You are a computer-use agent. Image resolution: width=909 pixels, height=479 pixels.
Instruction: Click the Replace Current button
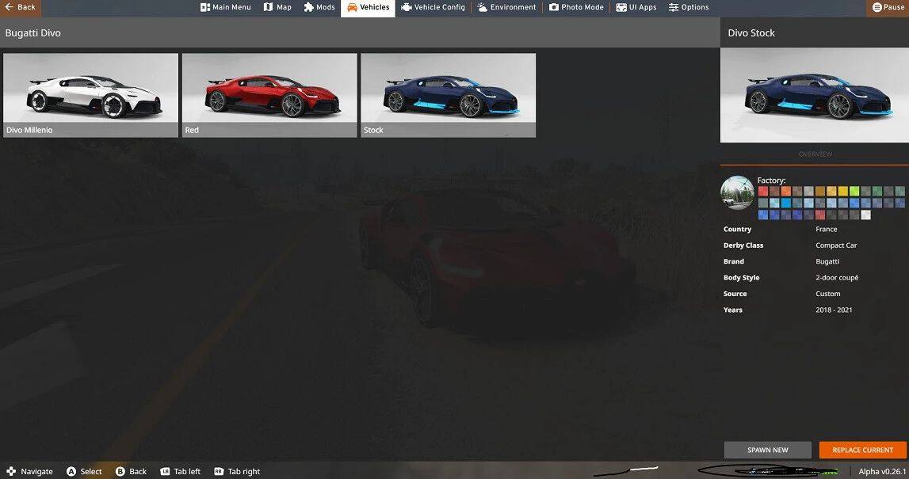point(862,450)
